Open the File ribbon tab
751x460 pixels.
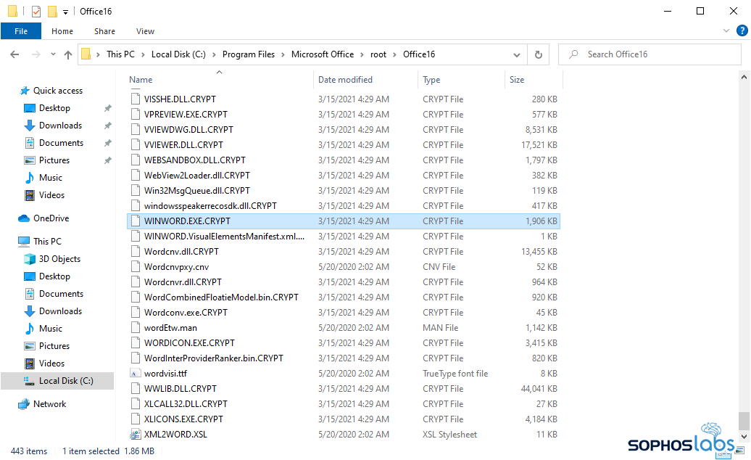coord(20,31)
